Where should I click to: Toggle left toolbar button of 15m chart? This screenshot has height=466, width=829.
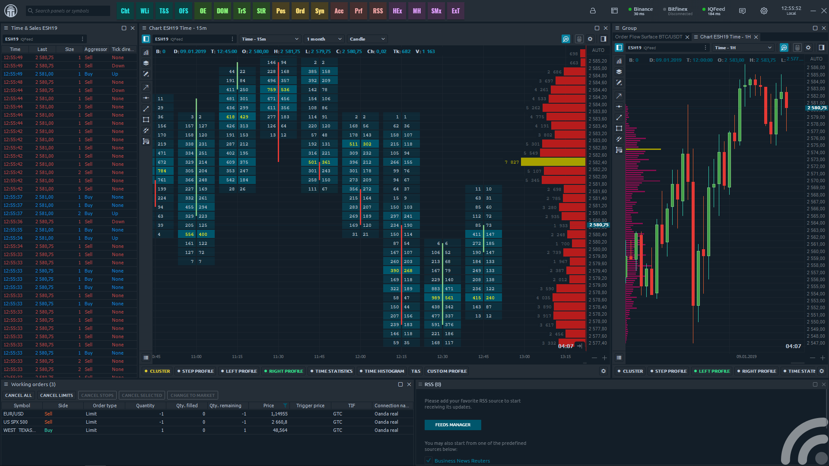click(x=146, y=39)
